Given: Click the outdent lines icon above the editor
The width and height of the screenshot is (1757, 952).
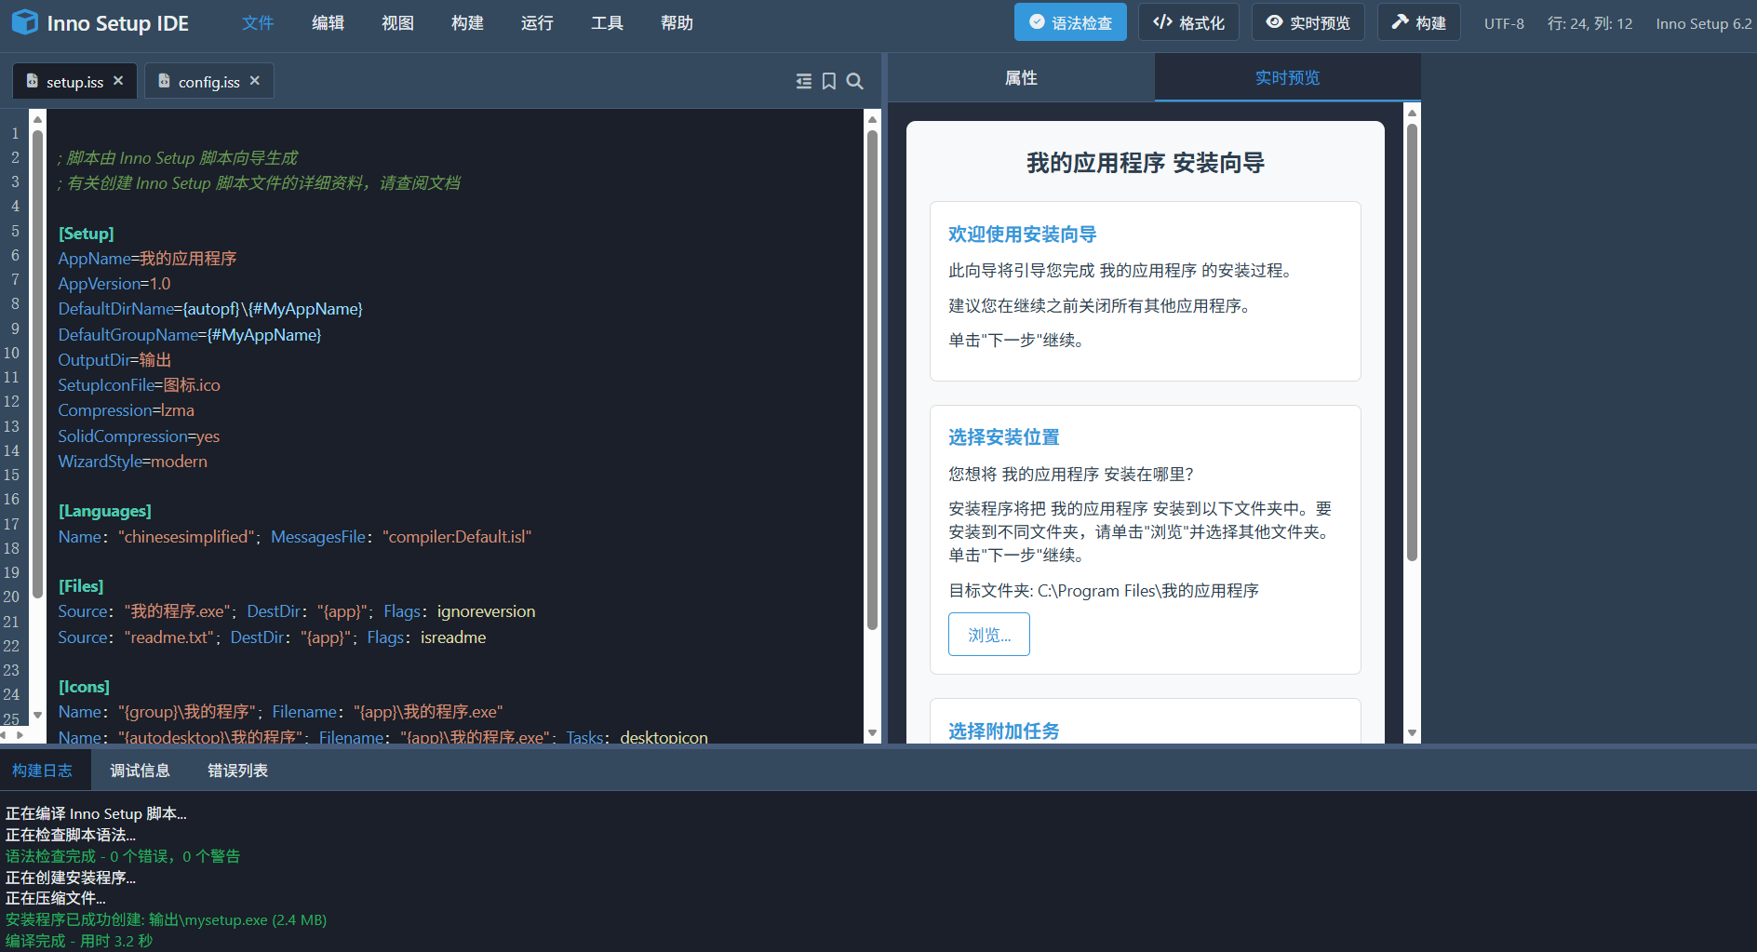Looking at the screenshot, I should tap(804, 82).
